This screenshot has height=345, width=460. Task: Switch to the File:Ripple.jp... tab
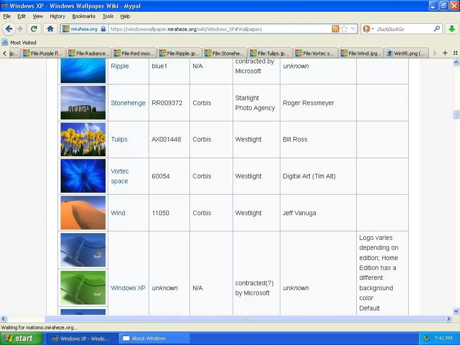click(180, 53)
